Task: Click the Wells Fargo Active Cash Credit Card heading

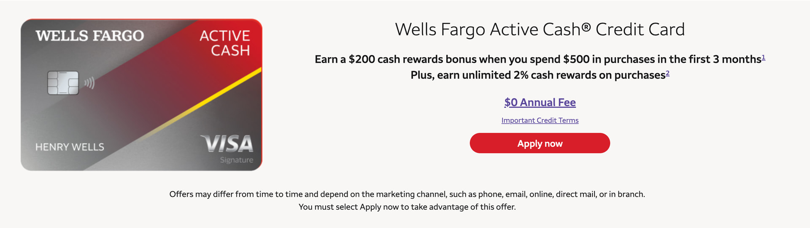Action: pos(540,29)
